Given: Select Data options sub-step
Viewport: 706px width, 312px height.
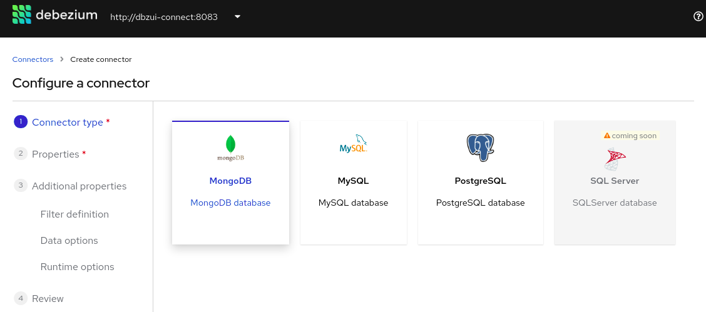Looking at the screenshot, I should click(x=69, y=241).
